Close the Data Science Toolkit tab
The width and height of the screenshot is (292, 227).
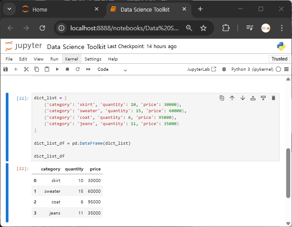coord(184,9)
